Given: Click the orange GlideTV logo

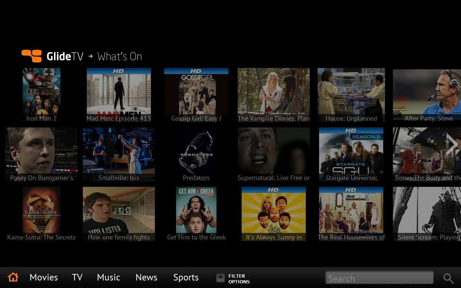Looking at the screenshot, I should [32, 56].
